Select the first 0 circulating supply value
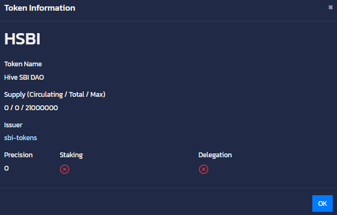Viewport: 337px width, 215px height. pyautogui.click(x=6, y=107)
